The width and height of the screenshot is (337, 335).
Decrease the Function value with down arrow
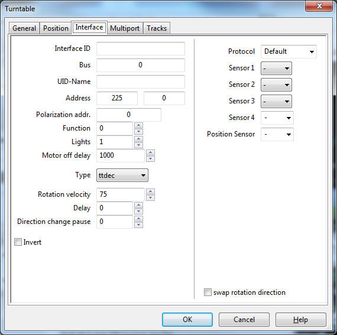pyautogui.click(x=138, y=131)
